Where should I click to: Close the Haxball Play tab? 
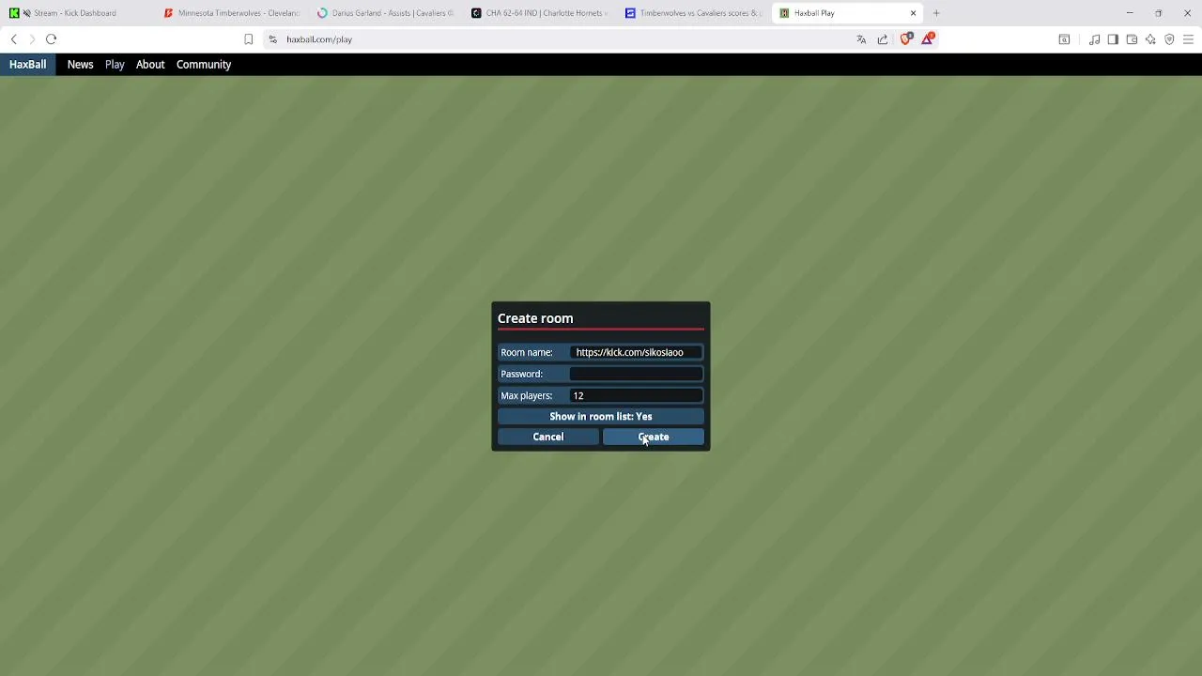click(913, 13)
